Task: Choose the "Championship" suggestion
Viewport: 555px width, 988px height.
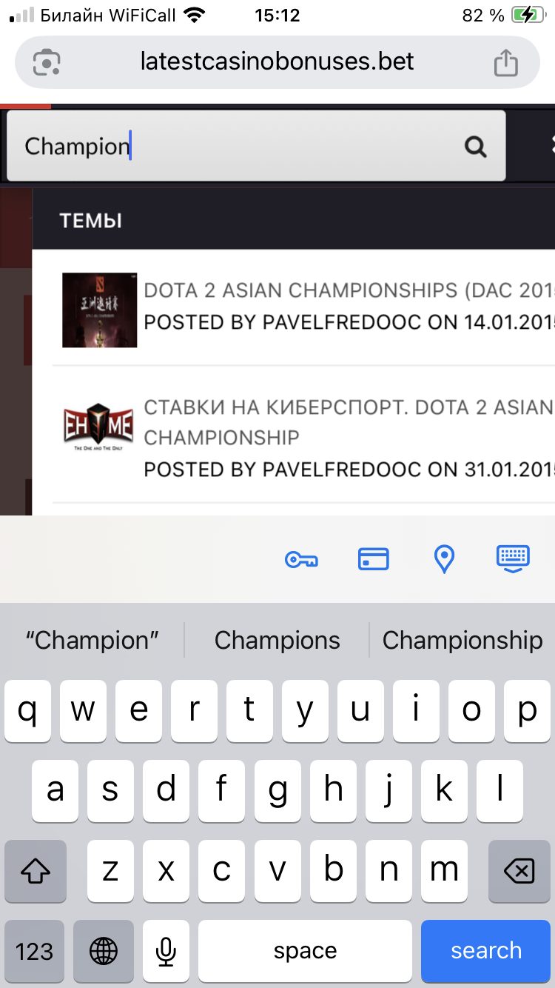Action: [462, 640]
